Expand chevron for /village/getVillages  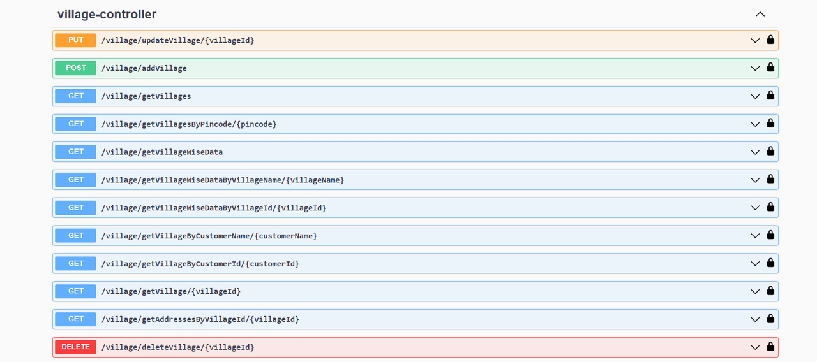755,96
